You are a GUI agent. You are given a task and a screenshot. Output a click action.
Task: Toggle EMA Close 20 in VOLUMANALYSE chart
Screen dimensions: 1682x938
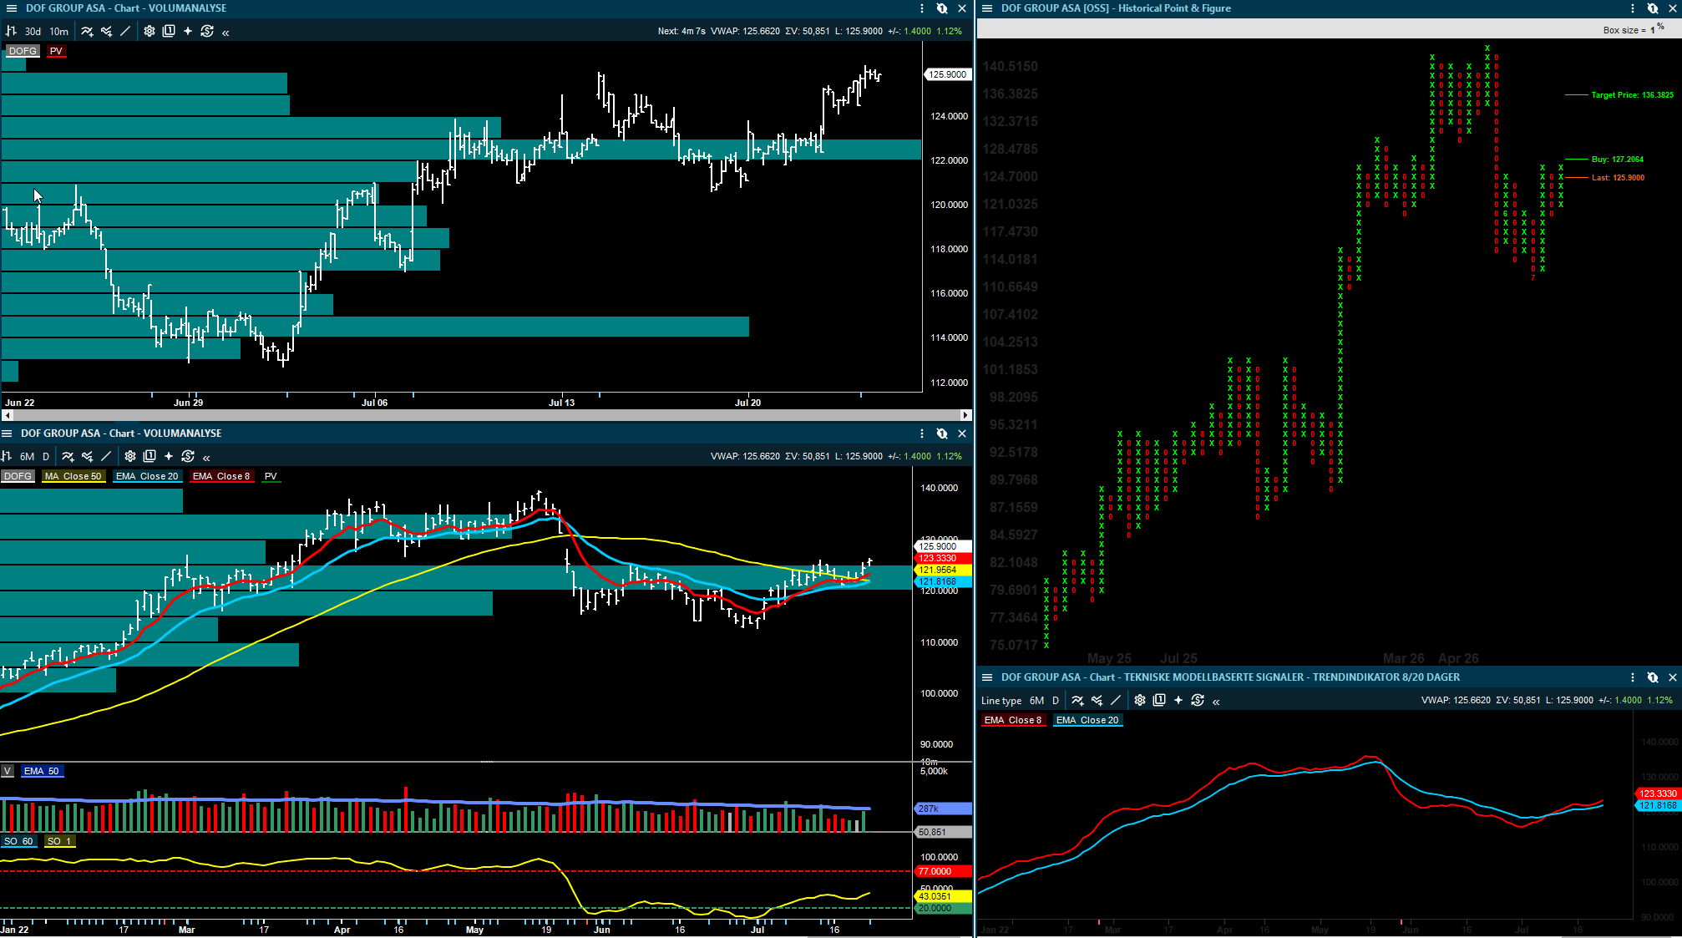click(x=147, y=476)
